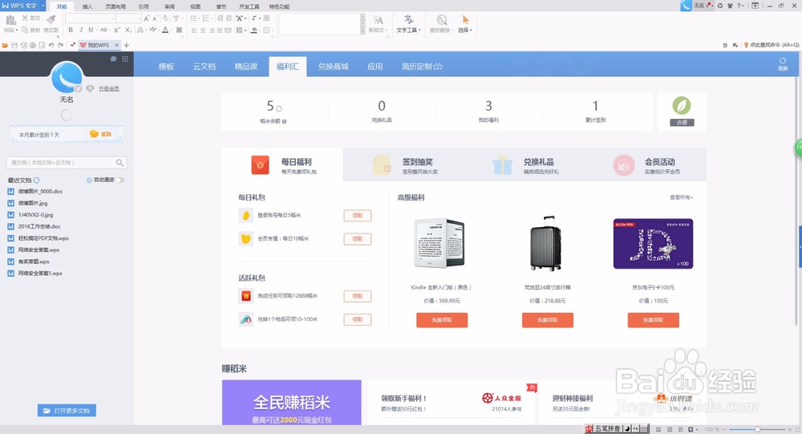The height and width of the screenshot is (434, 802).
Task: Click the zoom out minus button
Action: pos(725,429)
